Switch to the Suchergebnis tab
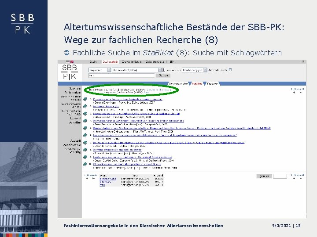Viewport: 317px width, 237px height. point(111,62)
